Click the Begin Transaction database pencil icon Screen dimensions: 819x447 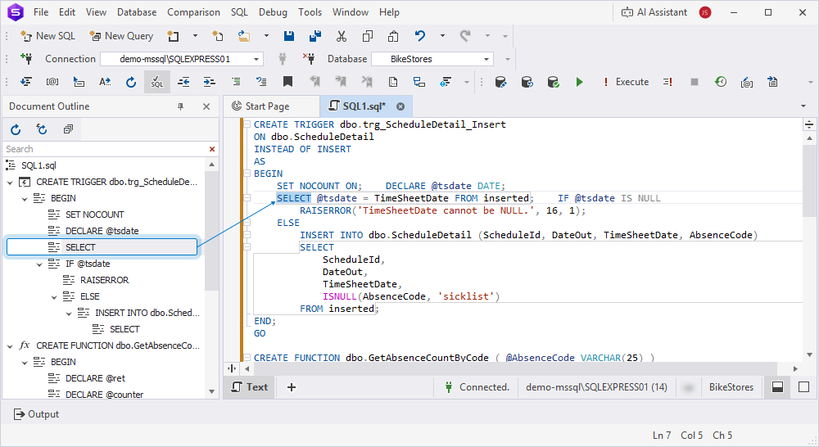501,82
